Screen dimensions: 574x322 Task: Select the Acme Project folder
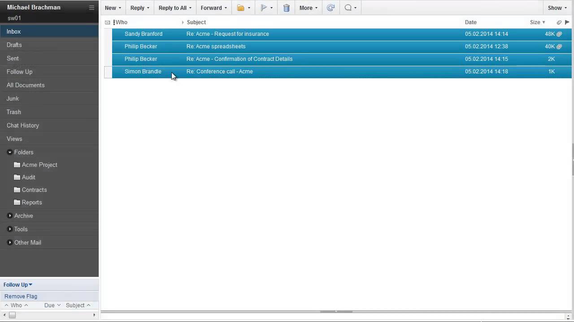[39, 165]
